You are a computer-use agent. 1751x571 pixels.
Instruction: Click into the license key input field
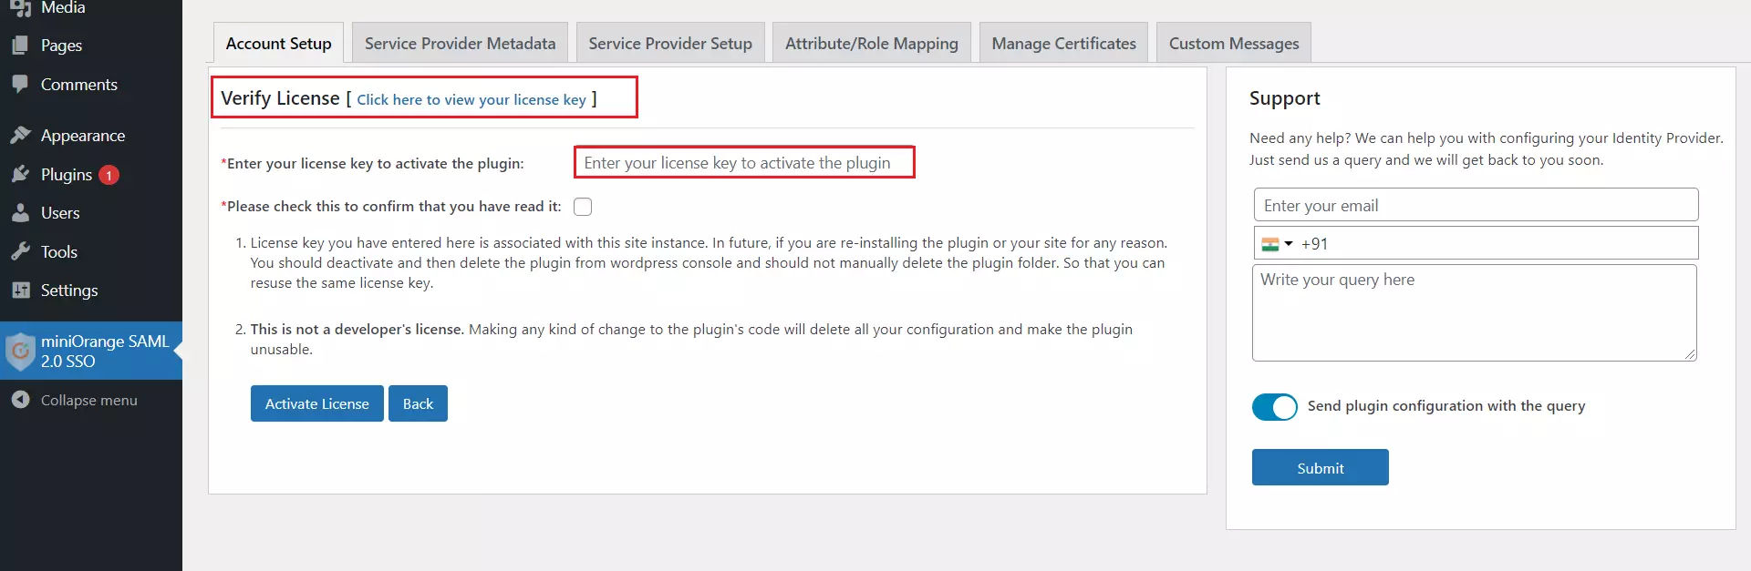(744, 162)
